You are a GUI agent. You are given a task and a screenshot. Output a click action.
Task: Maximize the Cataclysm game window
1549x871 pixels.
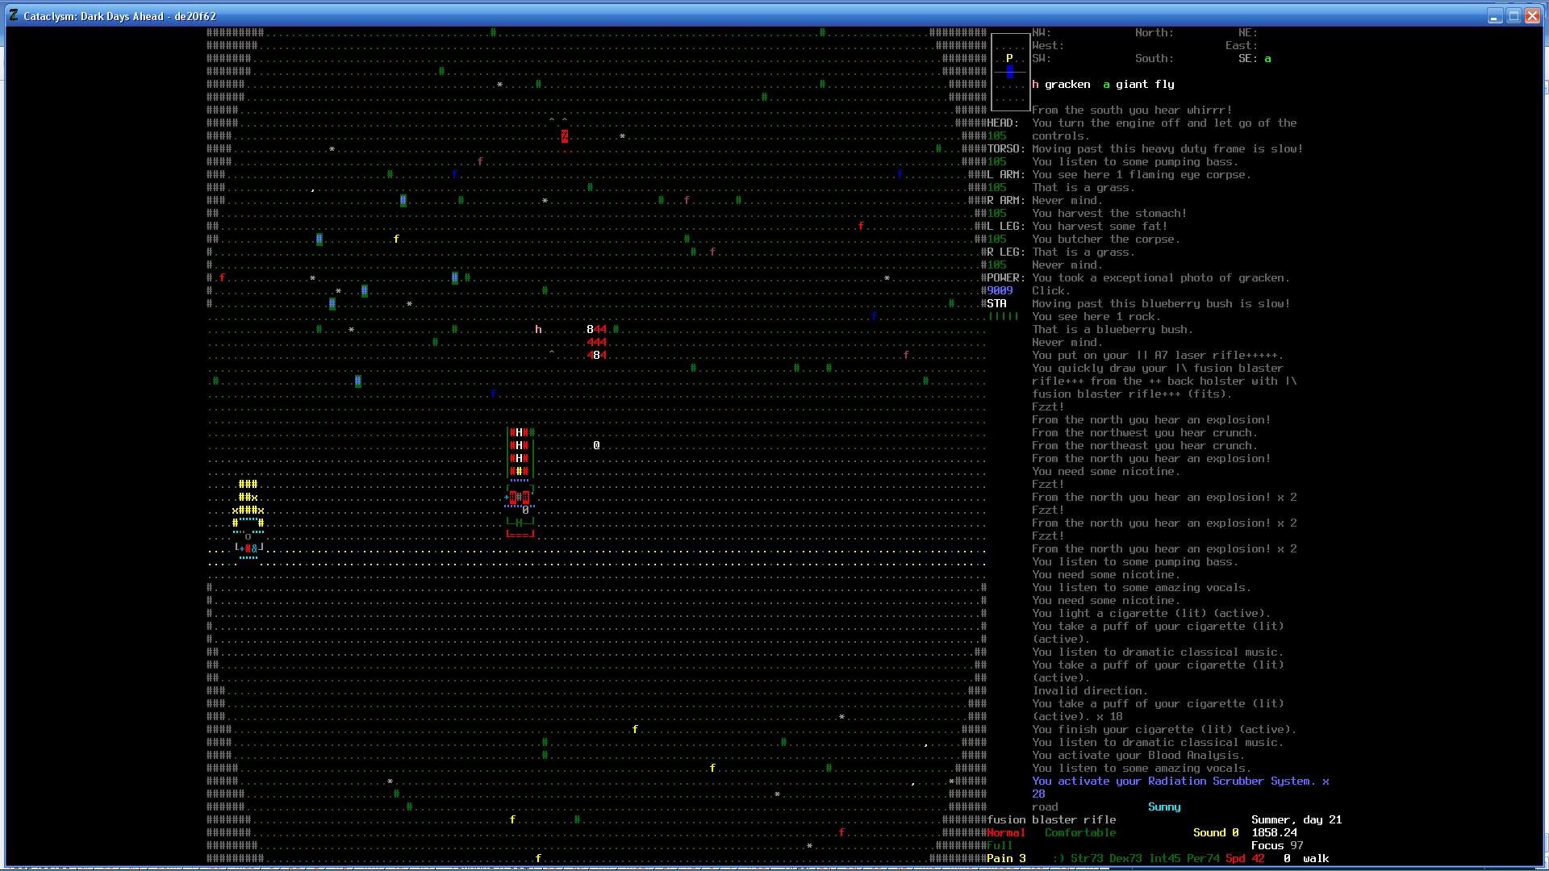point(1514,15)
